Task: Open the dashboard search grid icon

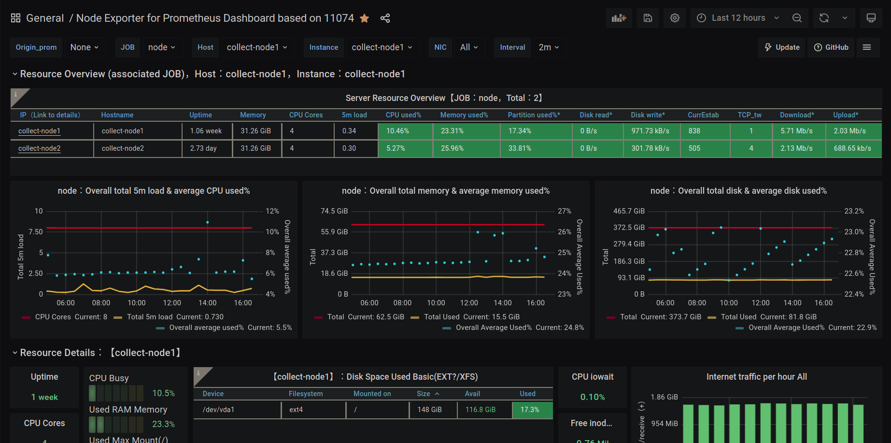Action: [15, 18]
